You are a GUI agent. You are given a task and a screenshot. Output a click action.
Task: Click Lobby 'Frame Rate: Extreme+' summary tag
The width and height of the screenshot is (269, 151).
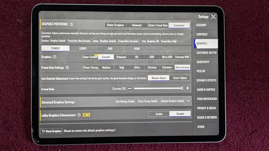(x=128, y=41)
